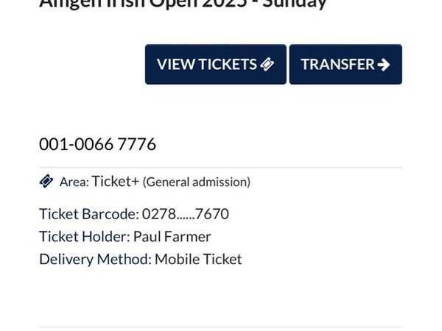Select the ticket icon beside the Area label
Viewport: 442px width, 331px height.
pos(46,181)
